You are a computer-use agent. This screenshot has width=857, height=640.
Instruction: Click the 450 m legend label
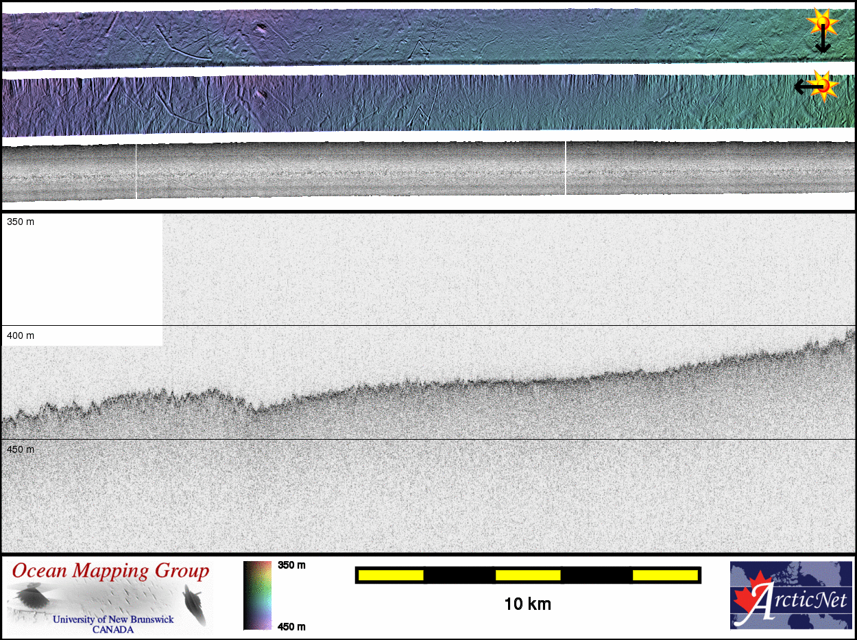pos(291,626)
